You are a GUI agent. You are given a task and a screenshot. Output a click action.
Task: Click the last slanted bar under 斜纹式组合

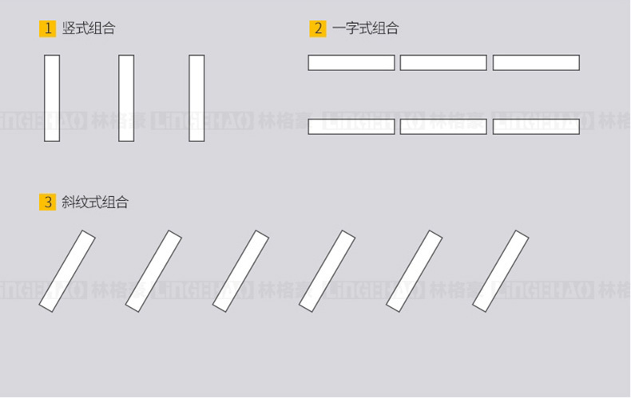pyautogui.click(x=501, y=271)
